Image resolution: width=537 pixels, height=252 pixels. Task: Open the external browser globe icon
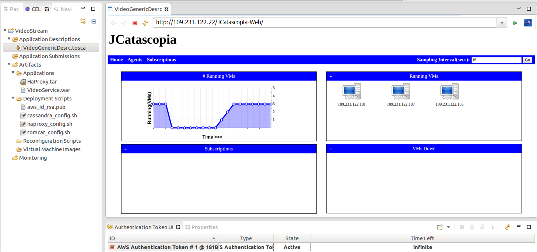[528, 23]
